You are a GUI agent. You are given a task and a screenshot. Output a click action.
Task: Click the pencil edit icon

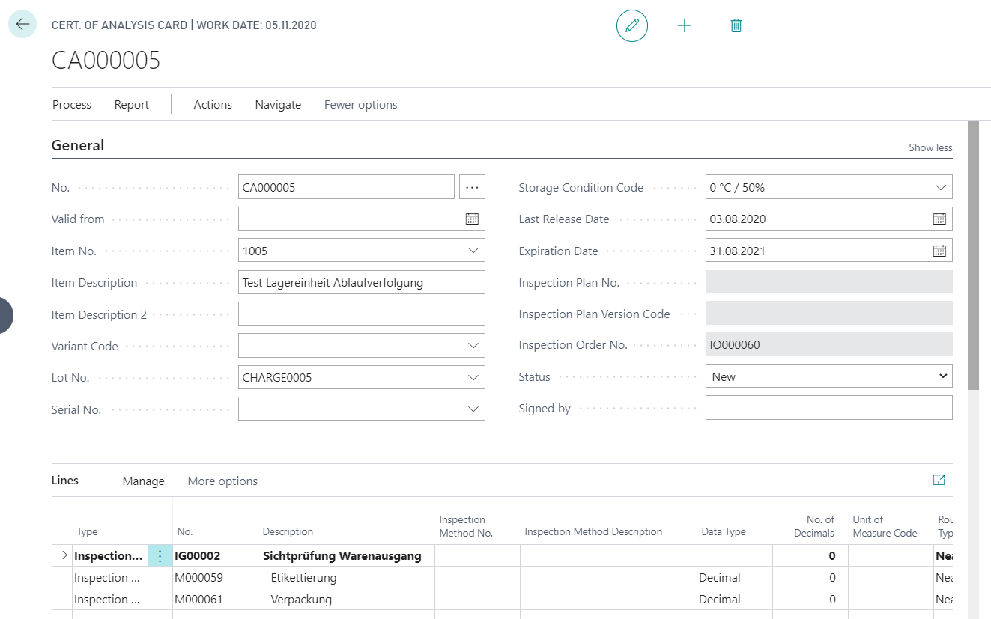(x=632, y=25)
